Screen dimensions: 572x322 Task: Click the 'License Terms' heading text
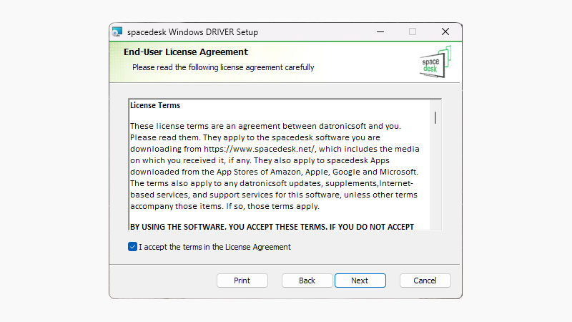tap(155, 105)
